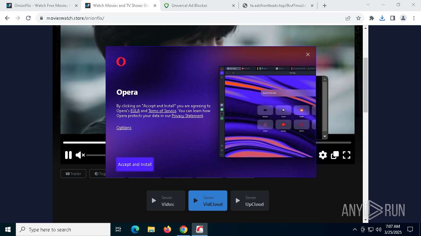Screen dimensions: 421x236
Task: Select the Vidsrc server
Action: pyautogui.click(x=166, y=201)
